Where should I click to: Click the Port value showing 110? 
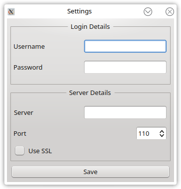coord(144,133)
